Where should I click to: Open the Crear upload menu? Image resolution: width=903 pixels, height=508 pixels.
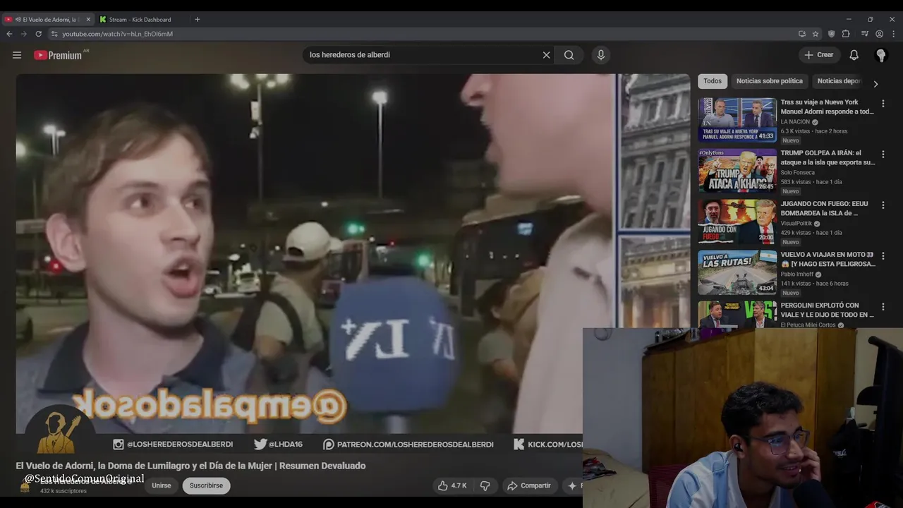tap(819, 55)
